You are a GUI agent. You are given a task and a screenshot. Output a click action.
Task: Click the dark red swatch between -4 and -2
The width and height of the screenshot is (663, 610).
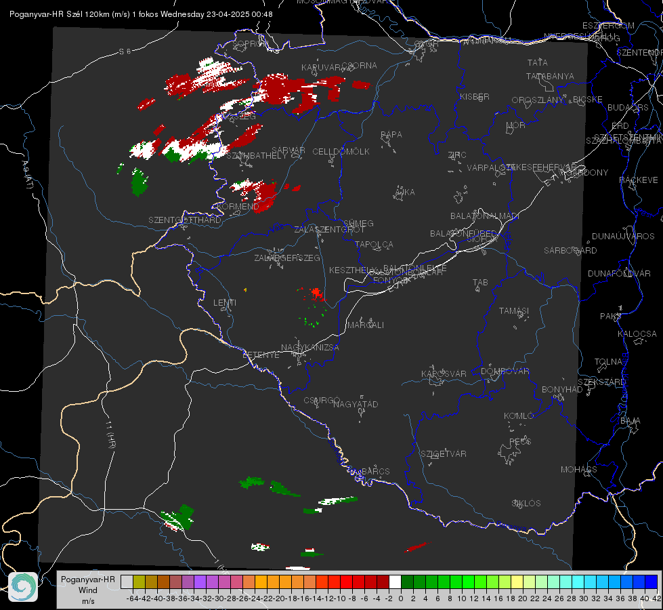click(383, 582)
